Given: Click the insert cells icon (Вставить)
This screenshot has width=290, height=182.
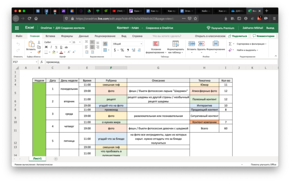Looking at the screenshot, I should click(x=192, y=44).
